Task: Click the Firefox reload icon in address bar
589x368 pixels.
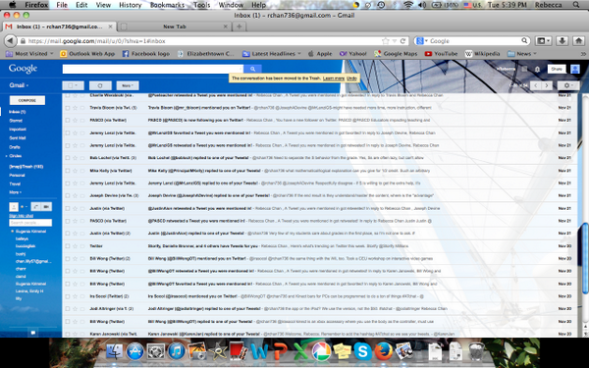Action: [402, 41]
